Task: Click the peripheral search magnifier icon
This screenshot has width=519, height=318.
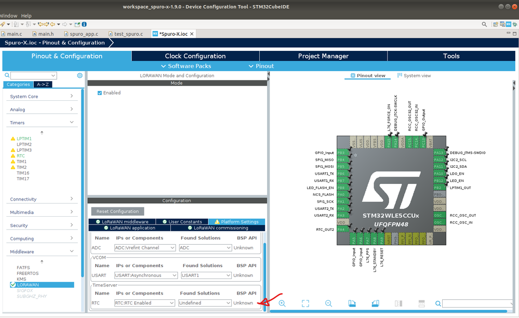Action: [7, 75]
